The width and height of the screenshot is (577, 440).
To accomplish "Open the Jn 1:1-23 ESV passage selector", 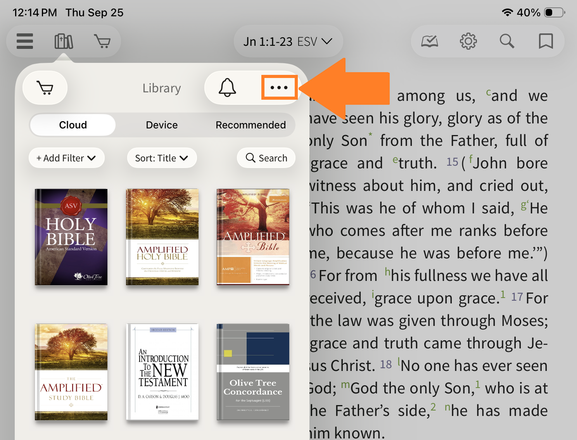I will [x=288, y=42].
